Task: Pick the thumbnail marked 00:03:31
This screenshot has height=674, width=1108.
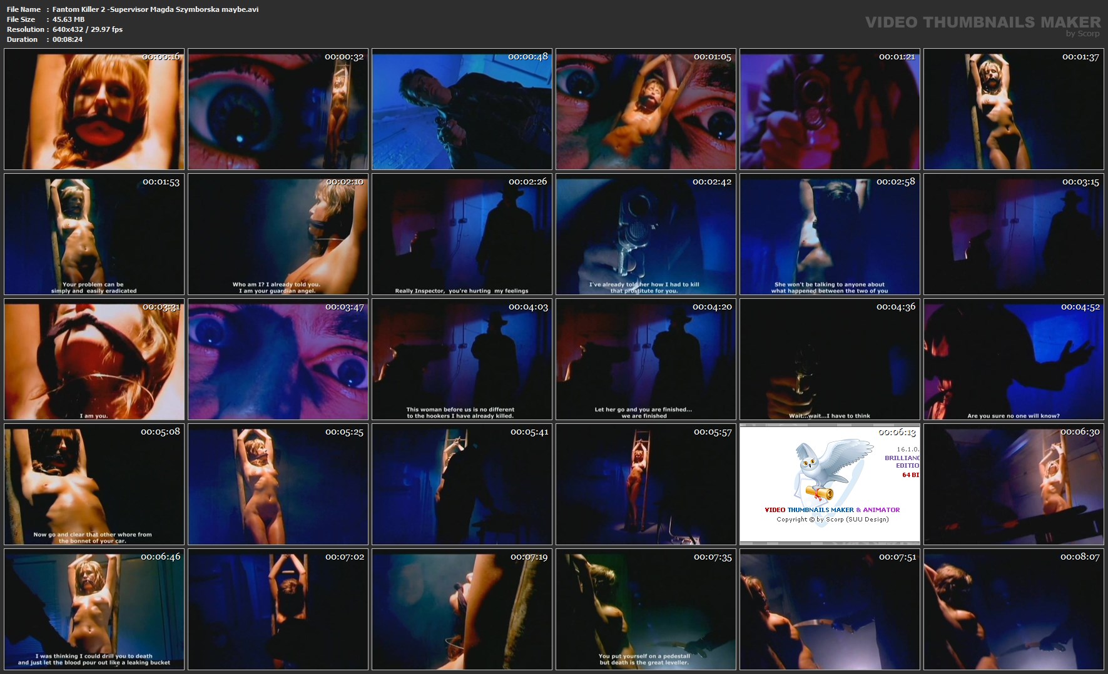Action: point(94,360)
